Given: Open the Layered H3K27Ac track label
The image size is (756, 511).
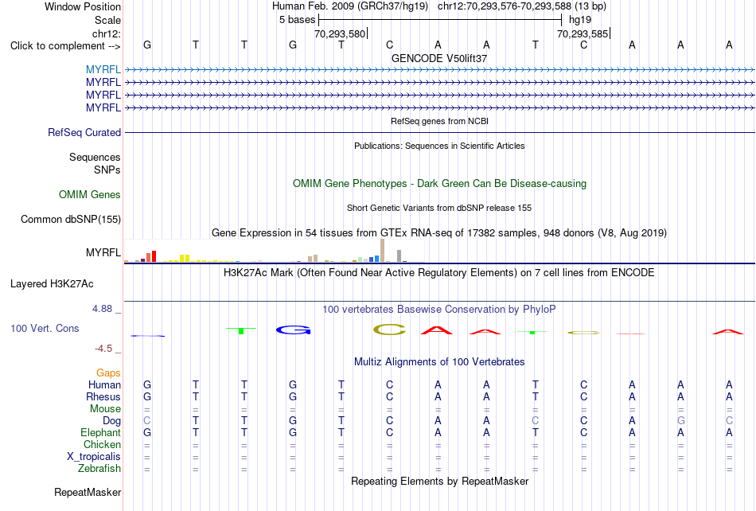Looking at the screenshot, I should click(x=52, y=283).
